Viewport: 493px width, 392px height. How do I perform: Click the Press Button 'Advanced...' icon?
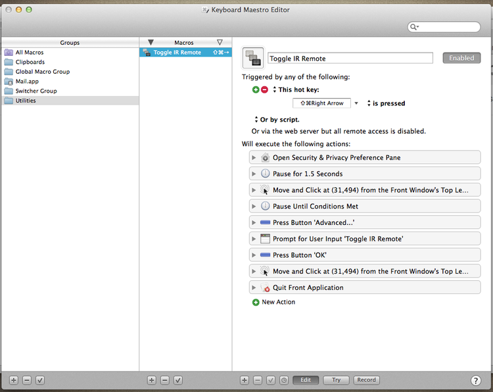[266, 222]
